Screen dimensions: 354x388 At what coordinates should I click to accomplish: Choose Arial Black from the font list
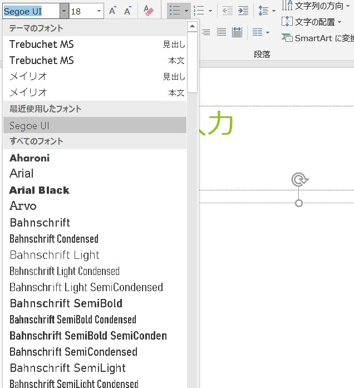[x=40, y=190]
